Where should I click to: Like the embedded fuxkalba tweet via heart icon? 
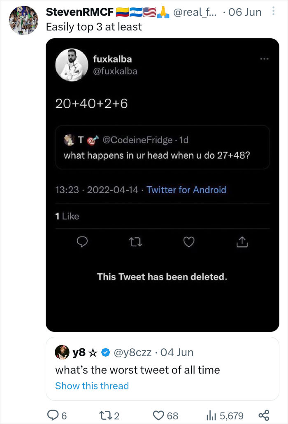(189, 242)
